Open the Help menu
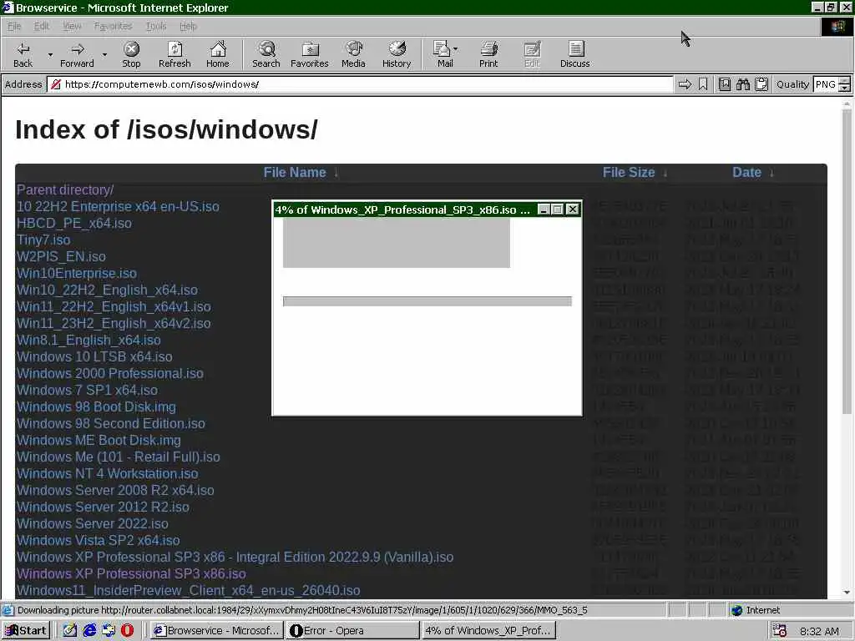The image size is (855, 641). click(x=188, y=26)
